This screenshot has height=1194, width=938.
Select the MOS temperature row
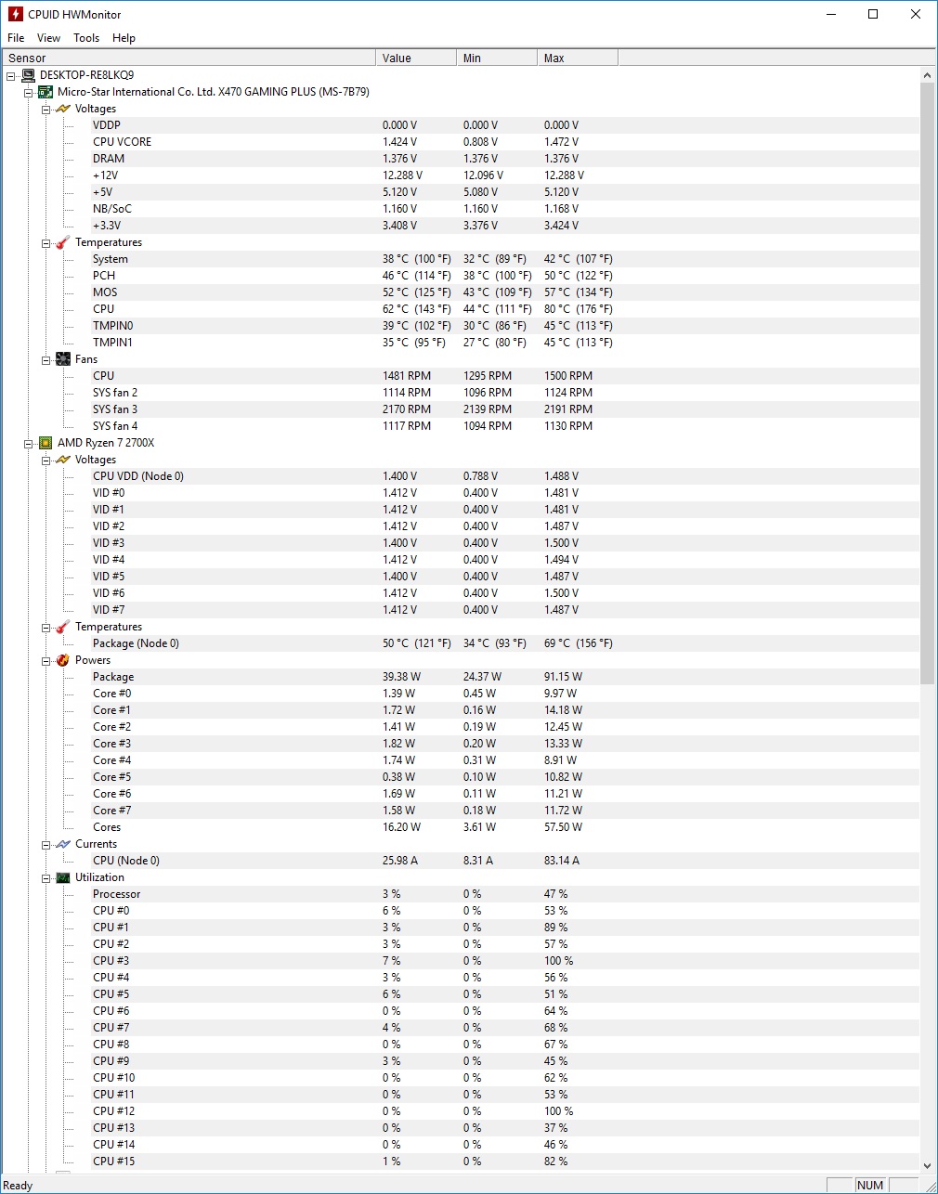point(461,292)
